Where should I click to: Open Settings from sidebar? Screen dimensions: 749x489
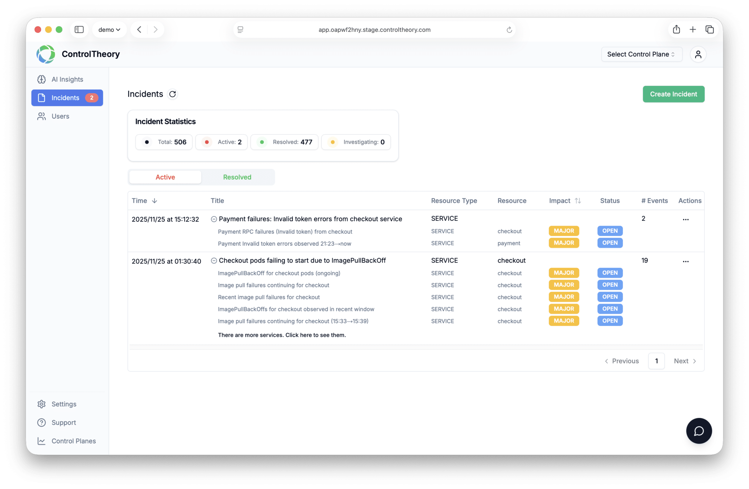point(64,404)
